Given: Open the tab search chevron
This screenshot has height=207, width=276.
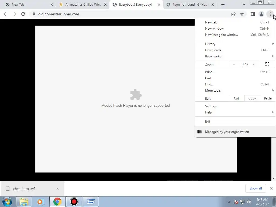Looking at the screenshot, I should [x=244, y=5].
